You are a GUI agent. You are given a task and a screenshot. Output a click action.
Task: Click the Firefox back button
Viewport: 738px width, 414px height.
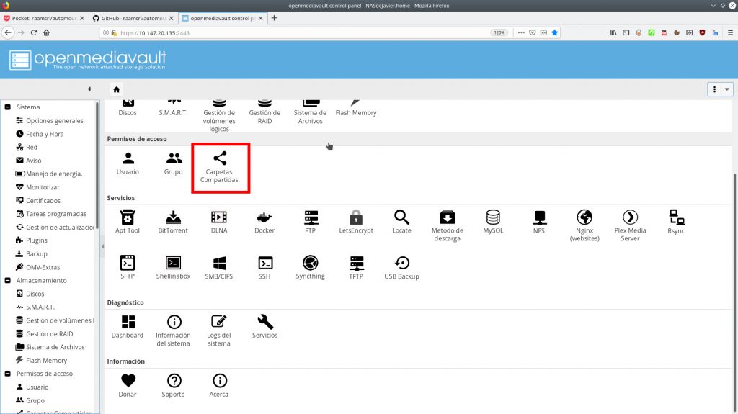[x=8, y=32]
